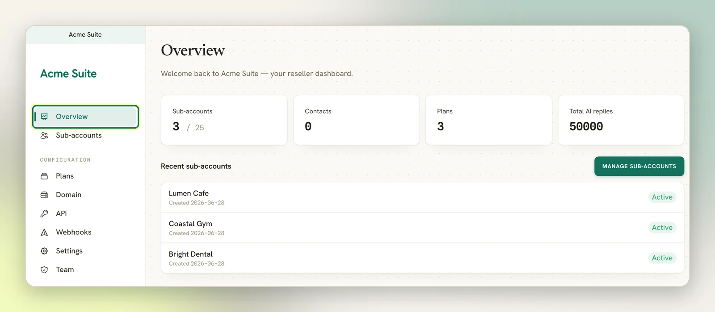Image resolution: width=715 pixels, height=312 pixels.
Task: Click the Sub-accounts people icon
Action: (44, 135)
